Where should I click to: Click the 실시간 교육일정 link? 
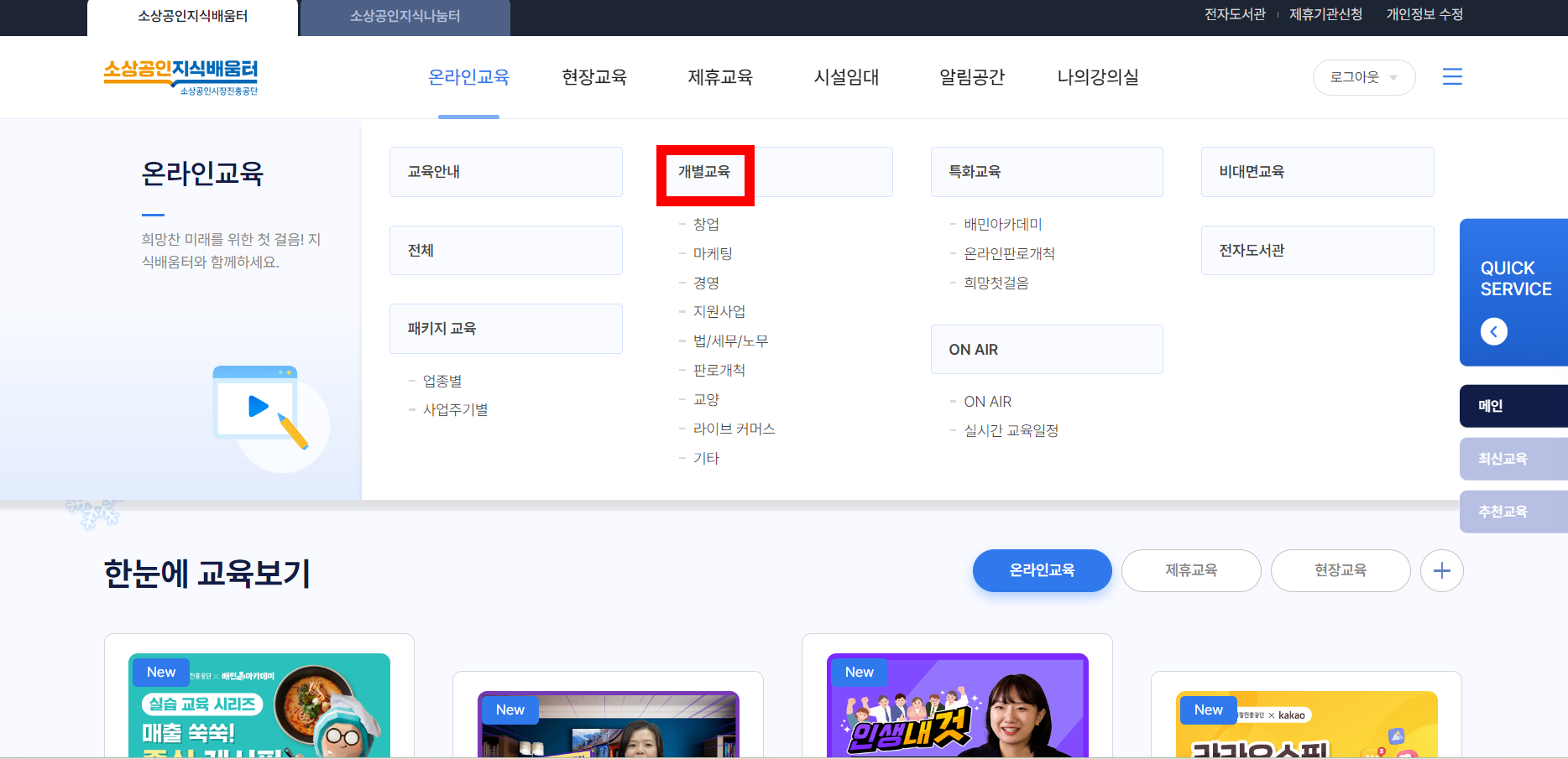(x=1011, y=430)
